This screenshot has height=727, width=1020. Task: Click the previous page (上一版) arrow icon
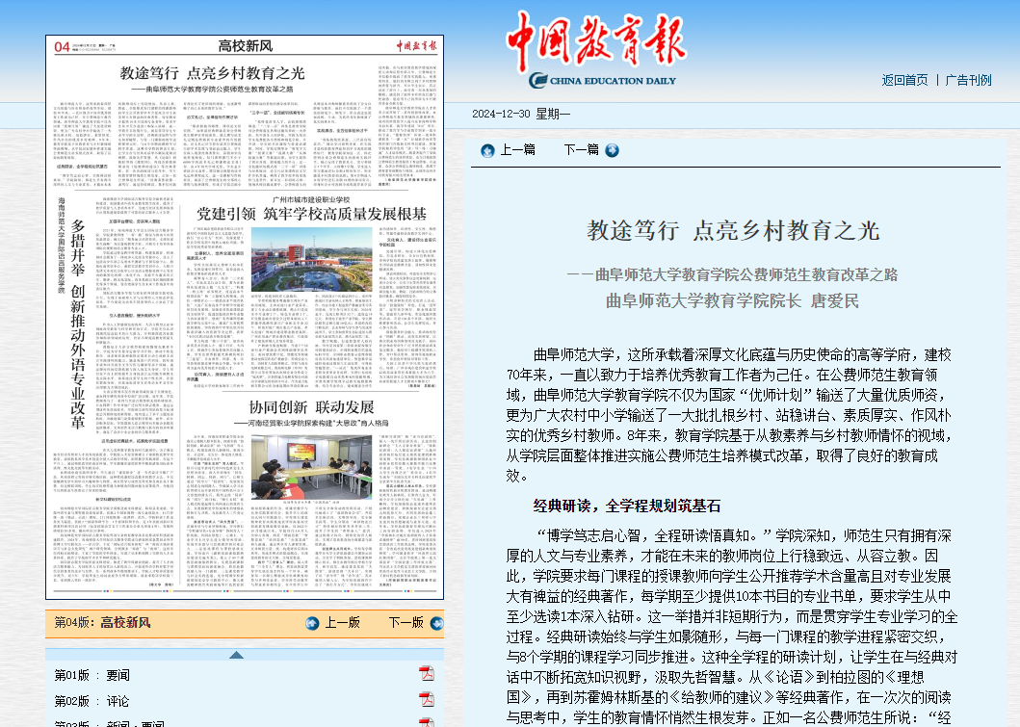[312, 623]
